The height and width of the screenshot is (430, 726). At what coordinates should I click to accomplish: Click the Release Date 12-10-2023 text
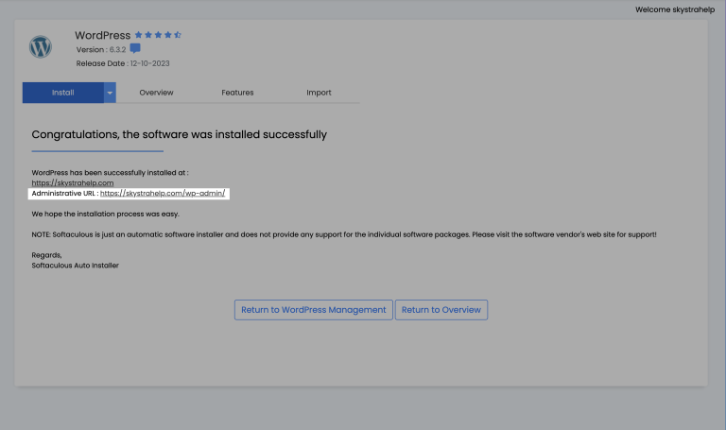coord(123,63)
